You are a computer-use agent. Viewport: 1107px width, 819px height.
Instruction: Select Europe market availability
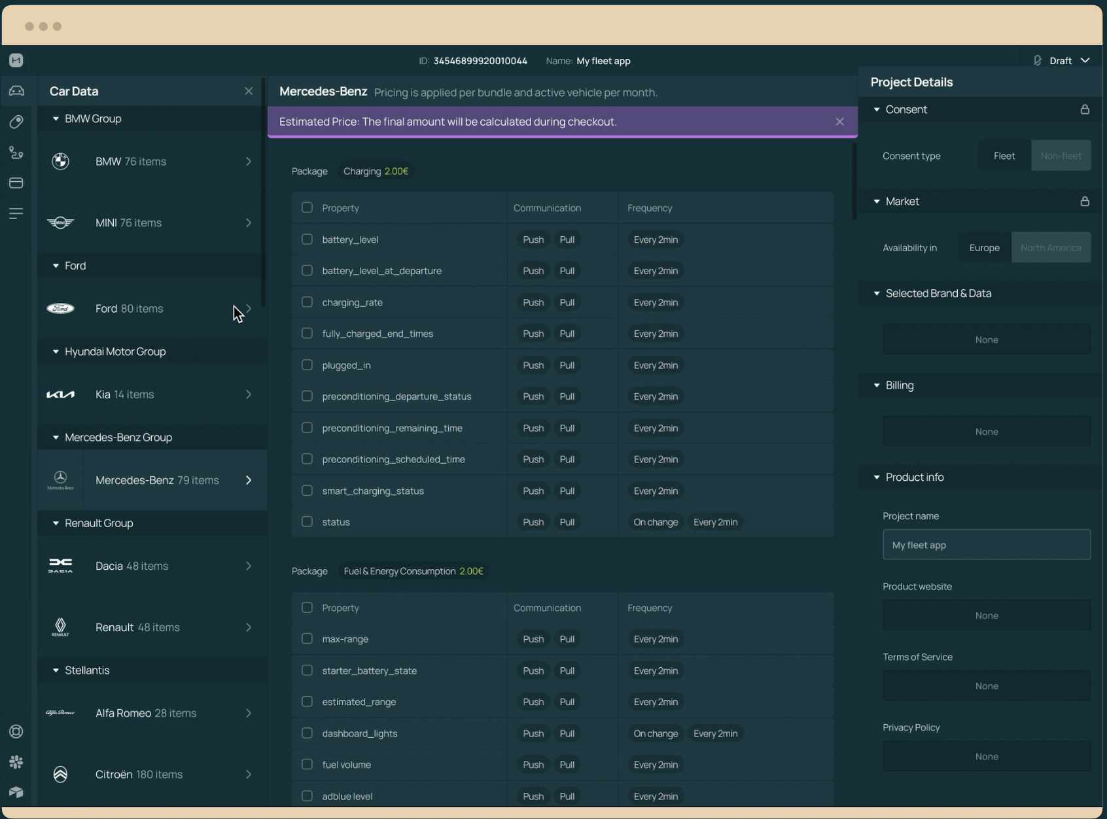coord(984,247)
